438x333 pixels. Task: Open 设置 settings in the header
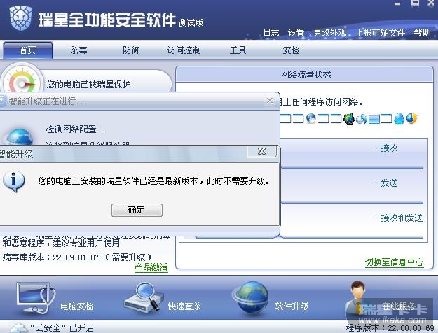(x=296, y=33)
